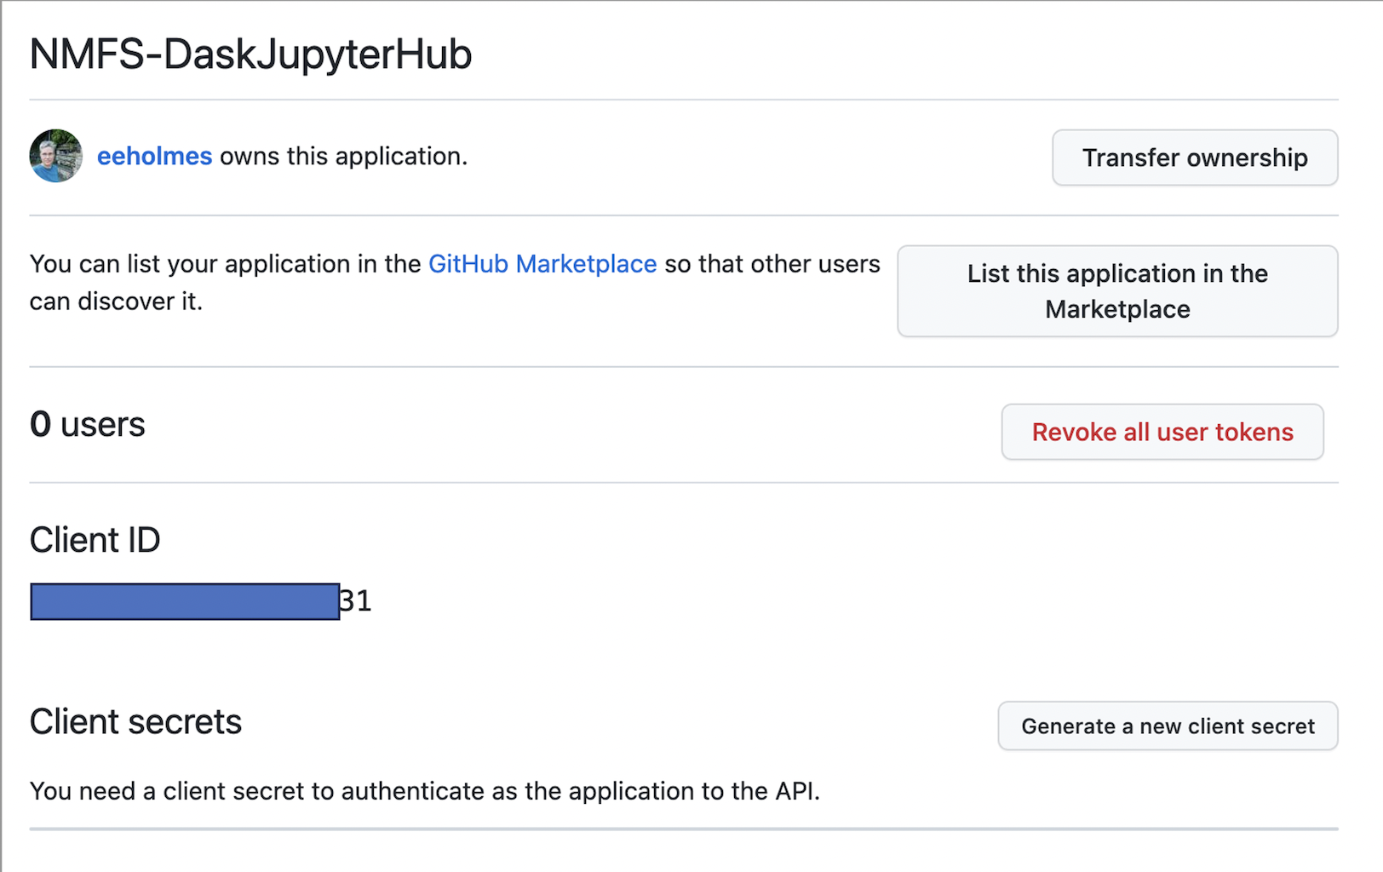Click the 'so that other users' text
This screenshot has width=1383, height=872.
pyautogui.click(x=772, y=264)
